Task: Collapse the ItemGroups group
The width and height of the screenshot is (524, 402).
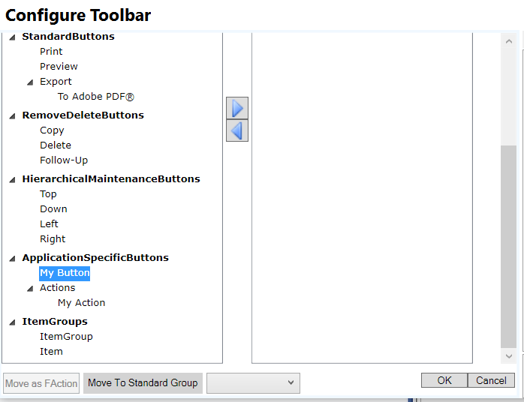Action: 12,322
